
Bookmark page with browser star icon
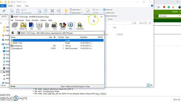[159, 7]
